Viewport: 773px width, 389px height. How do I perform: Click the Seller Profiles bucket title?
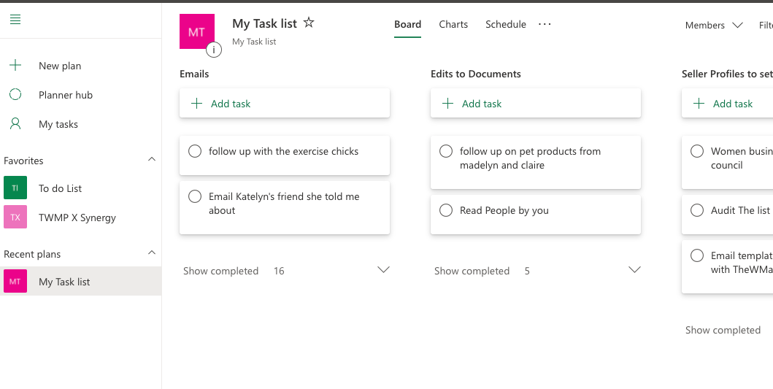[727, 74]
